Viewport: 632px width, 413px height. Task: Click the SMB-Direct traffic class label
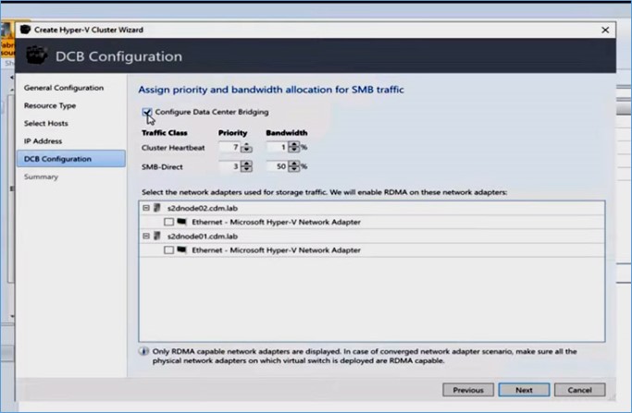tap(162, 166)
